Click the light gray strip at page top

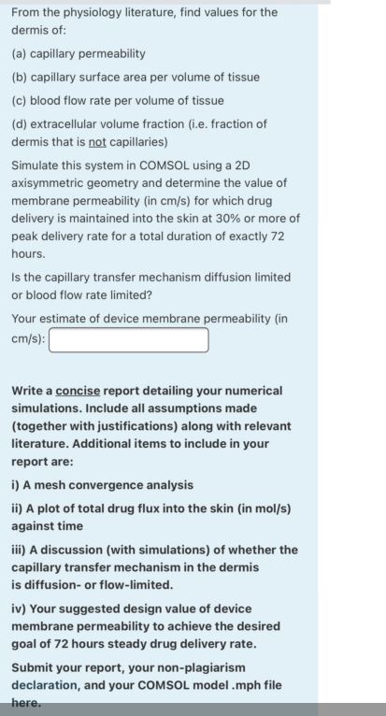click(x=164, y=2)
